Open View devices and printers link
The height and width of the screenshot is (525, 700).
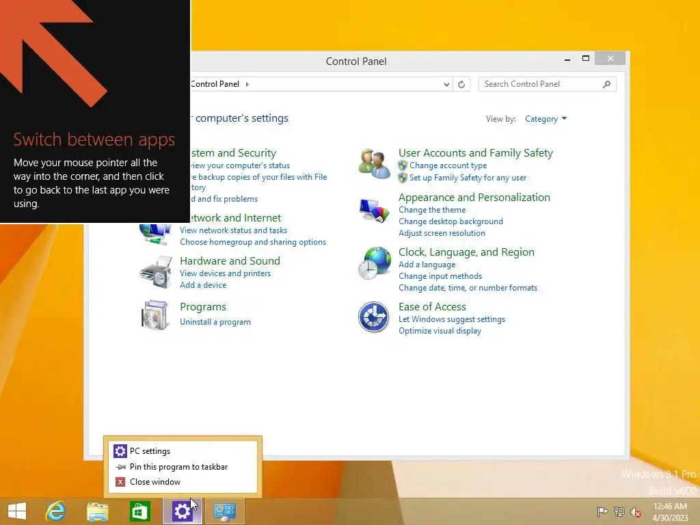(226, 273)
